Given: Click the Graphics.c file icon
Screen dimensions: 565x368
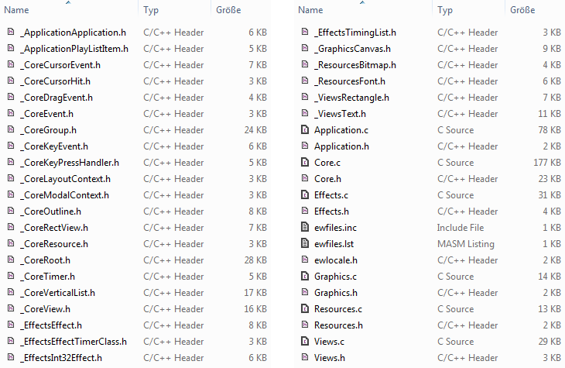Looking at the screenshot, I should click(x=305, y=277).
